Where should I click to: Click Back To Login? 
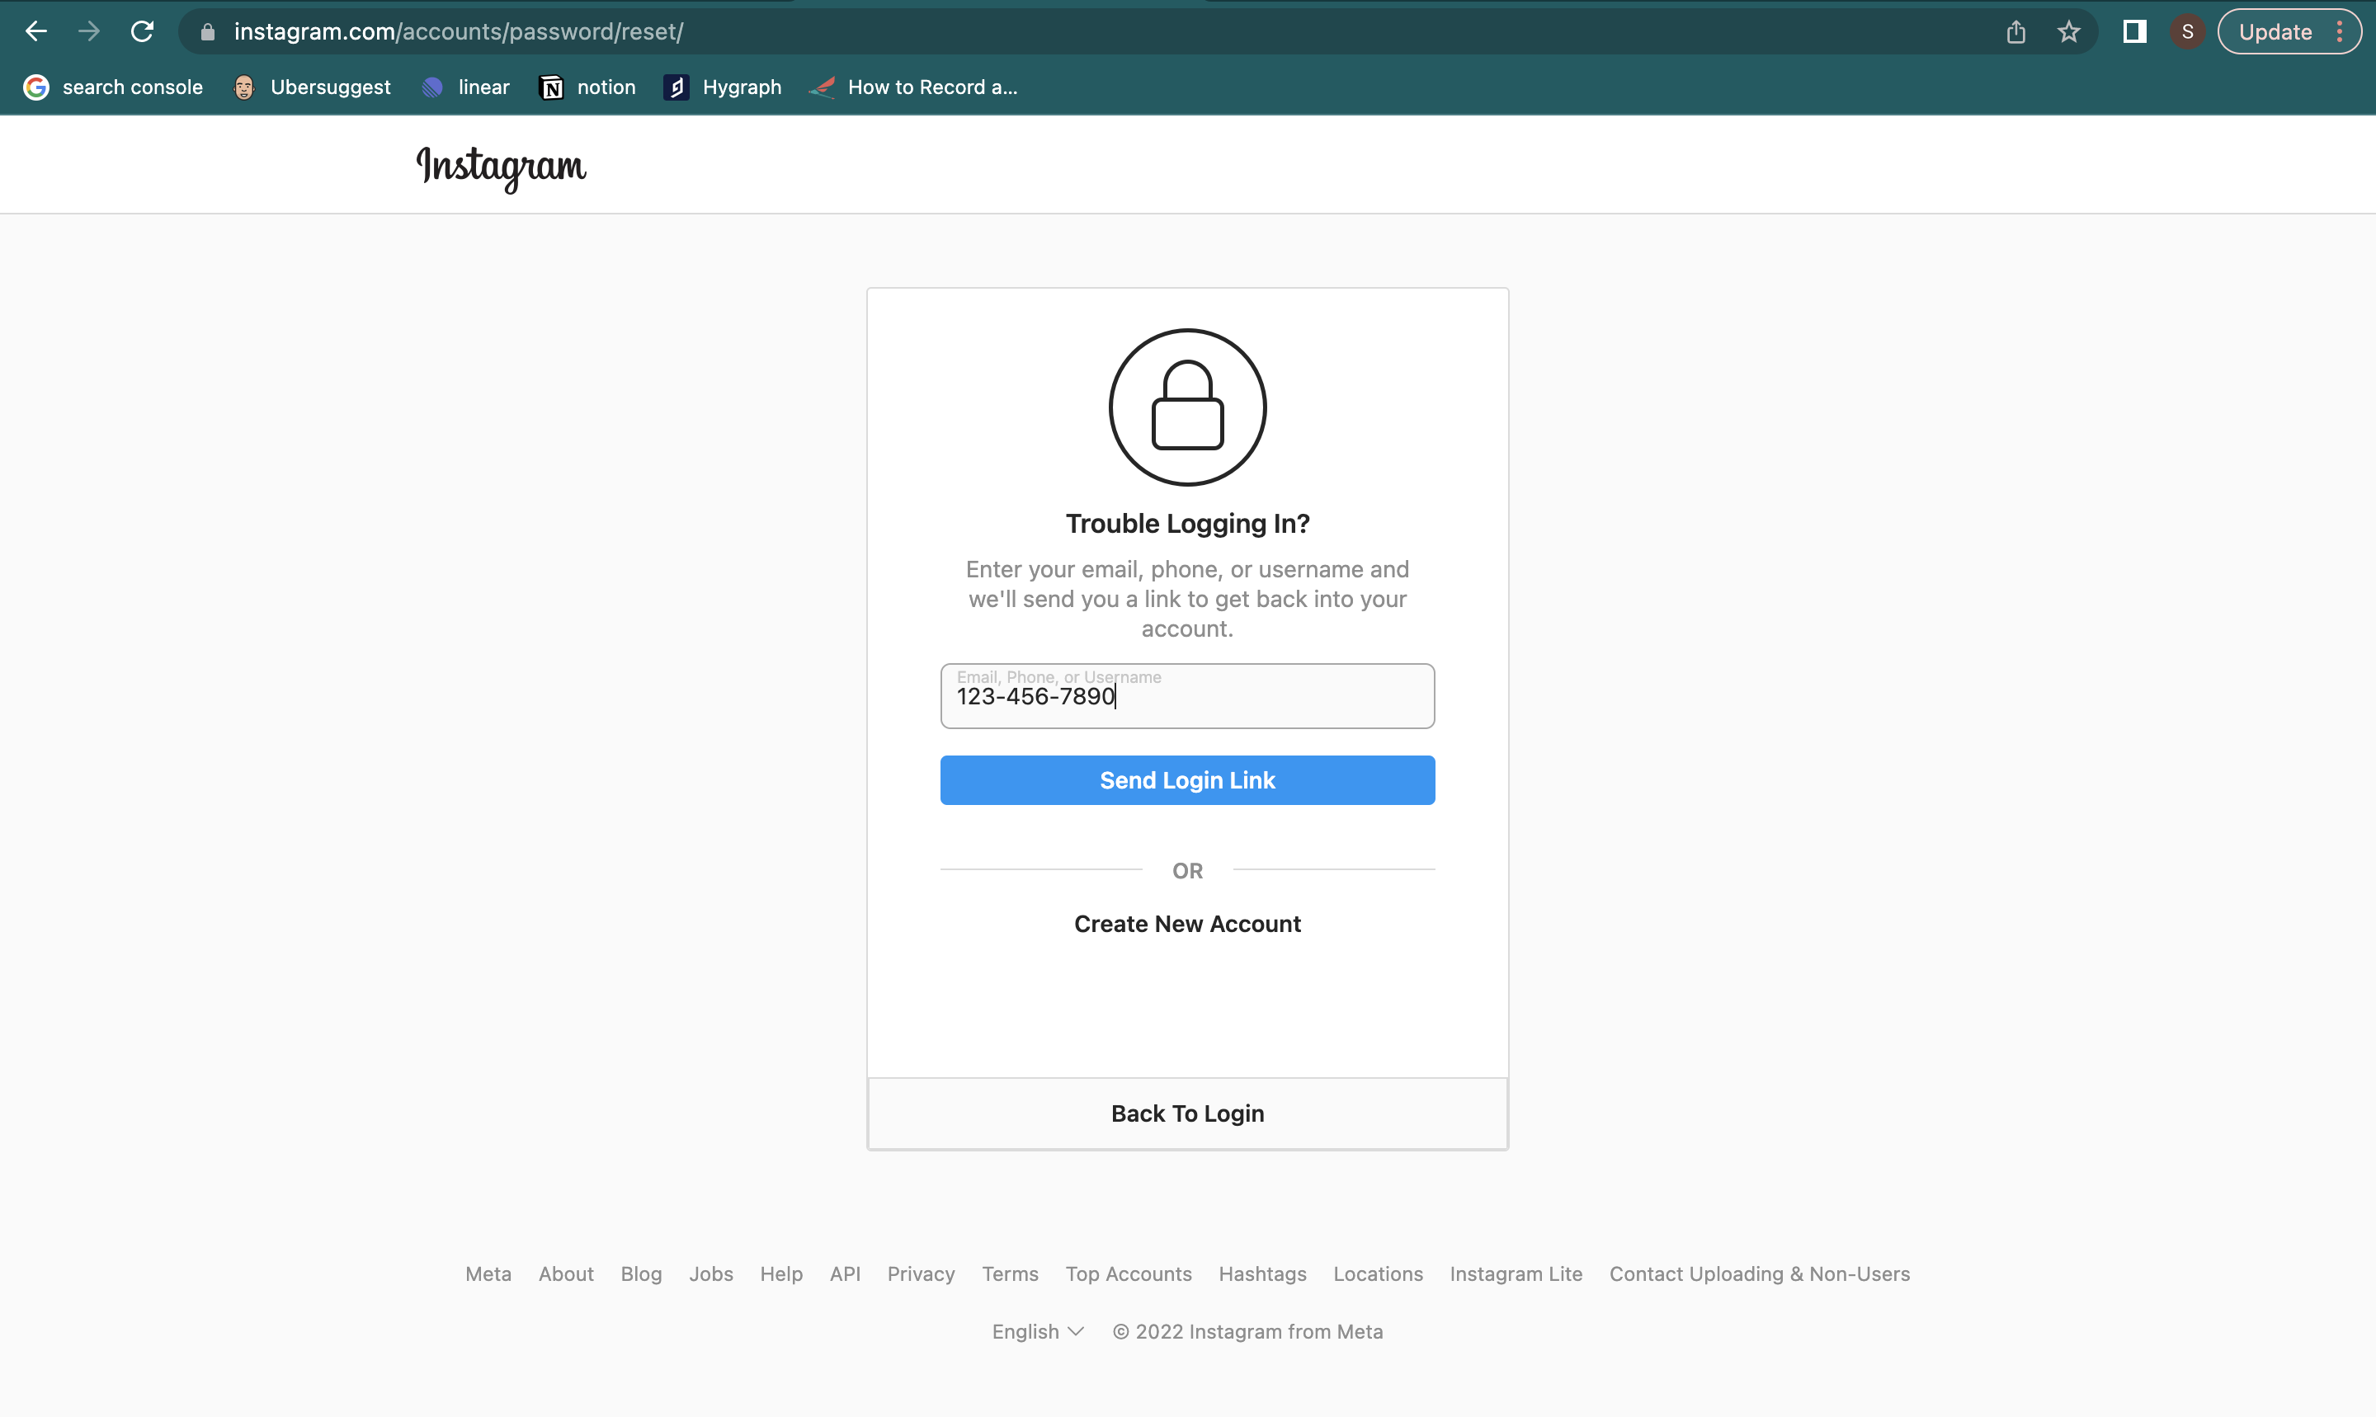pyautogui.click(x=1187, y=1113)
